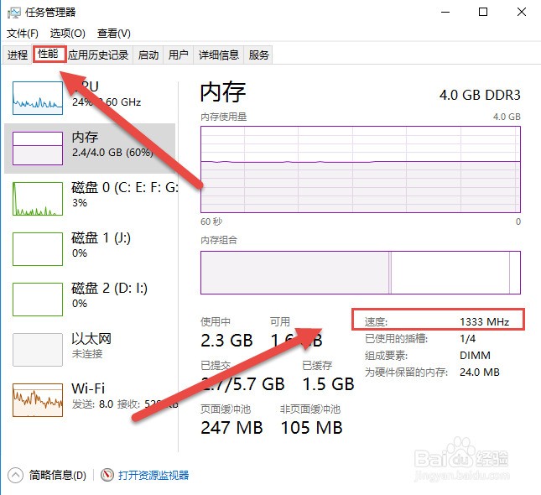Switch to the 服务 tab
The image size is (541, 495).
tap(258, 55)
